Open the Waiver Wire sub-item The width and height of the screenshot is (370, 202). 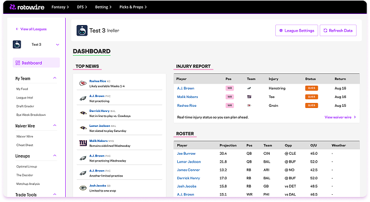[25, 136]
